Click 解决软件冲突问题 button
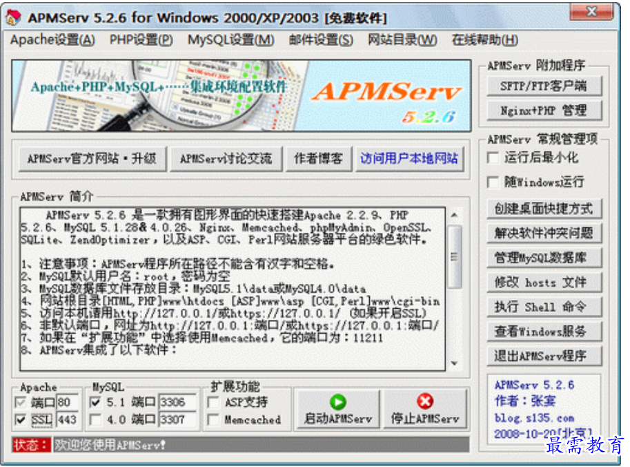The height and width of the screenshot is (467, 630). (544, 233)
